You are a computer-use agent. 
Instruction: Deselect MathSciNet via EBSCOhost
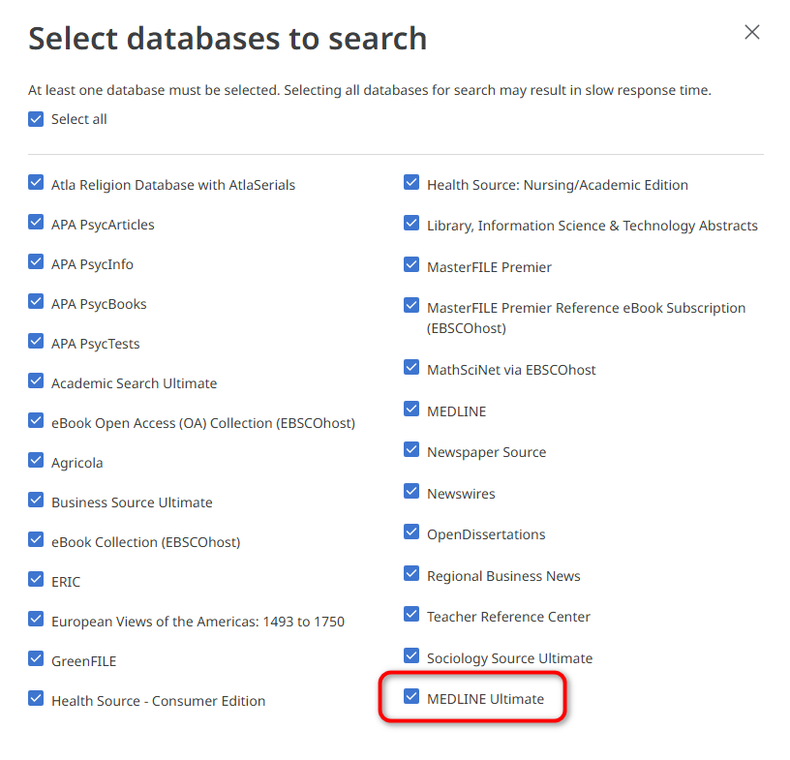tap(411, 368)
